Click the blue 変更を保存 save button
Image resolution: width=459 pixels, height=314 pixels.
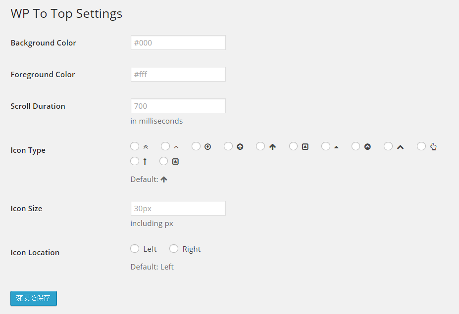[x=34, y=298]
